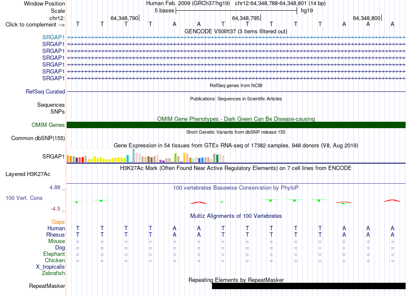The height and width of the screenshot is (296, 406).
Task: Click the 4.88 conservation axis maximum
Action: click(55, 188)
